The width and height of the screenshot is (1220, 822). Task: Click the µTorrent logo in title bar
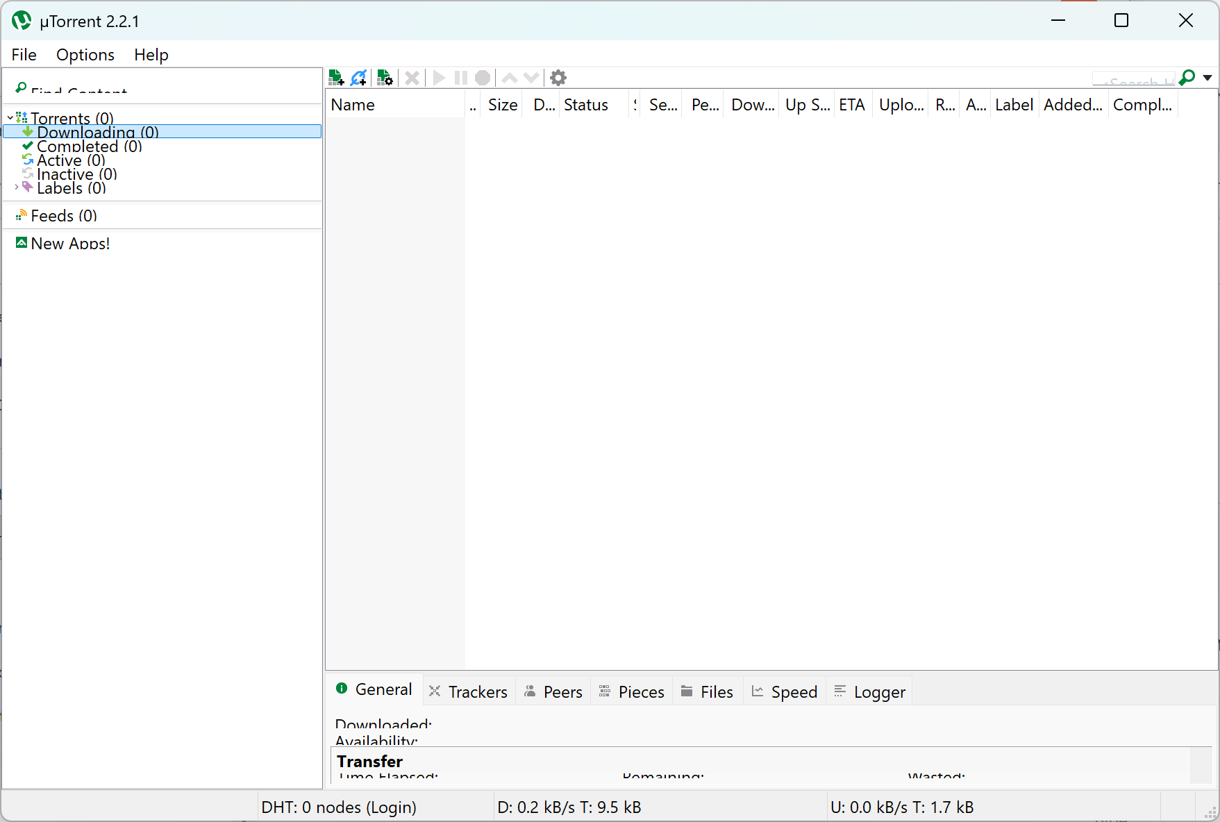coord(22,21)
